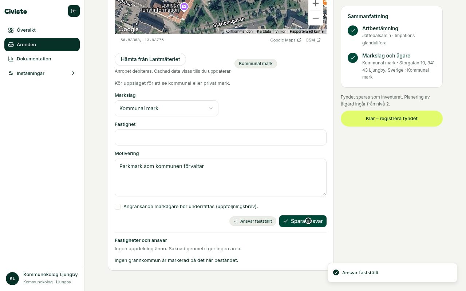Open the location in Google Maps
Screen dimensions: 466x291
[286, 40]
